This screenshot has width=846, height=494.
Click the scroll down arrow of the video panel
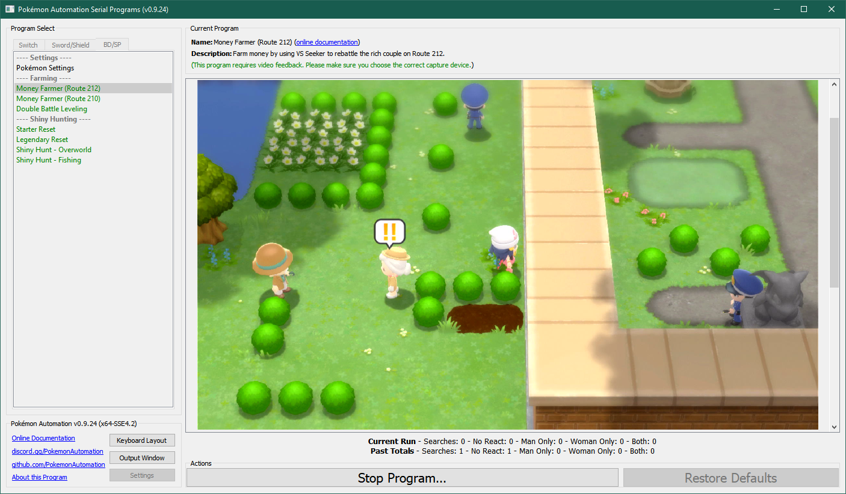tap(834, 427)
